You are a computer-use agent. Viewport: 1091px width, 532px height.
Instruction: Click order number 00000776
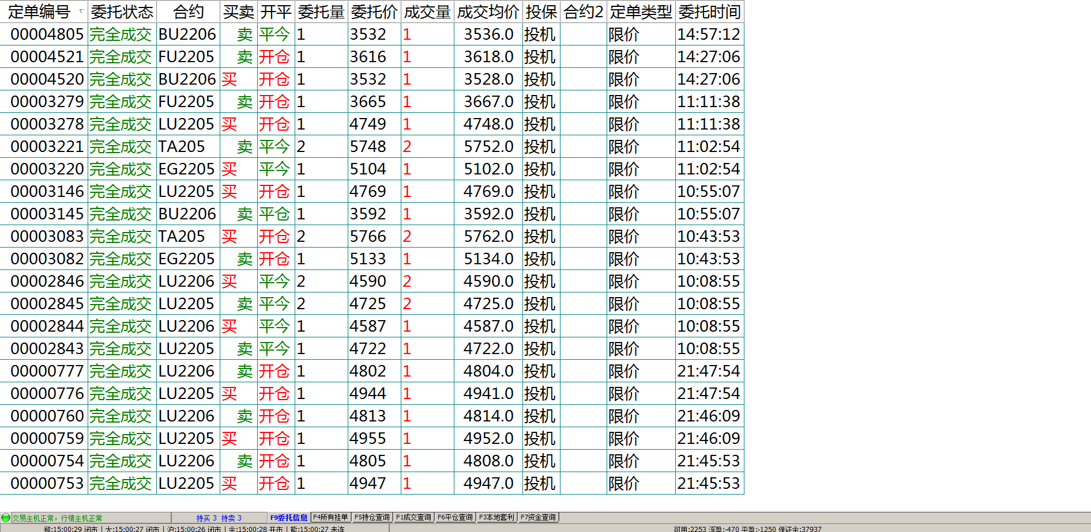[47, 394]
